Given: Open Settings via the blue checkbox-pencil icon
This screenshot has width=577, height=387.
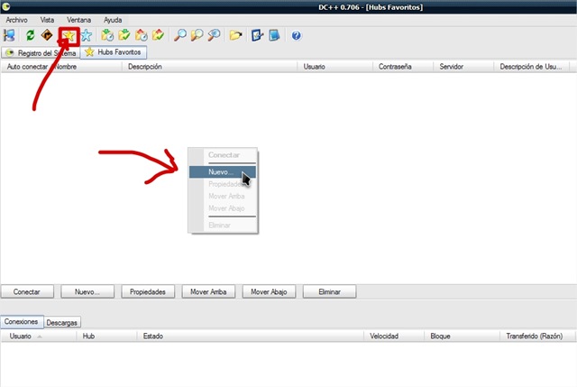Looking at the screenshot, I should pyautogui.click(x=257, y=35).
